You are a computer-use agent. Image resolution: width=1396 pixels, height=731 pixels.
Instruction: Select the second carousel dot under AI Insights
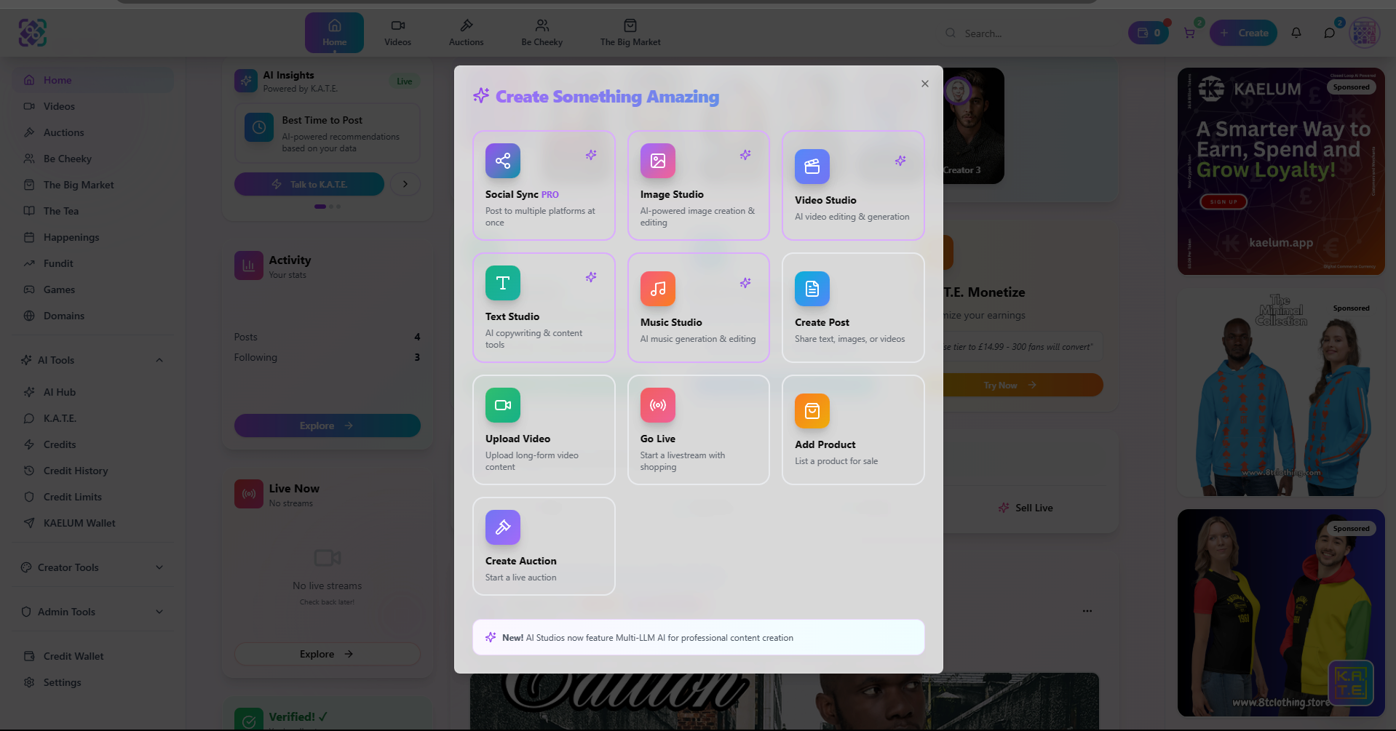pos(330,207)
